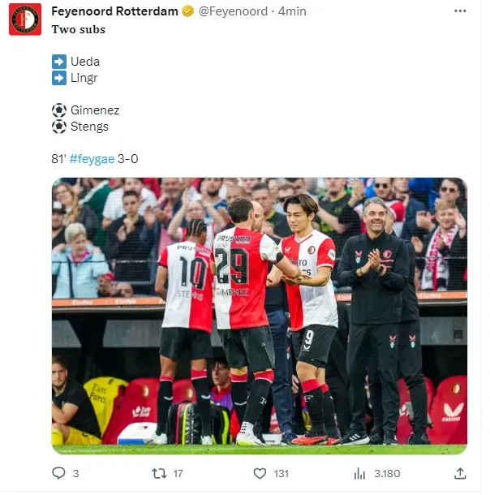View tweet analytics bar chart icon

coord(359,473)
